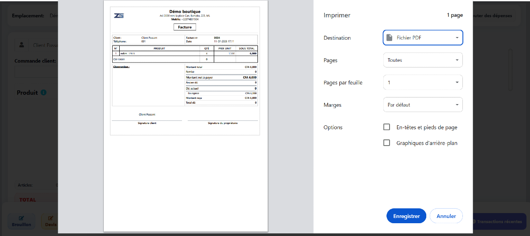This screenshot has height=236, width=530.
Task: Click the Signature client text in preview
Action: tap(147, 123)
